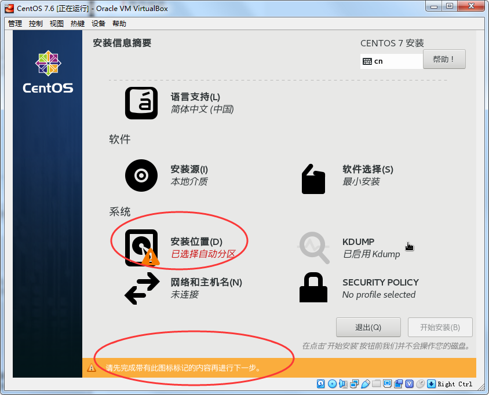Image resolution: width=489 pixels, height=395 pixels.
Task: Open network and hostname via the arrows icon
Action: pos(142,288)
